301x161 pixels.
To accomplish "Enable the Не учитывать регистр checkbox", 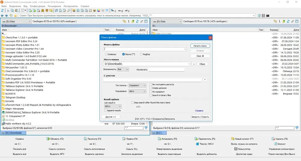I will coord(151,84).
